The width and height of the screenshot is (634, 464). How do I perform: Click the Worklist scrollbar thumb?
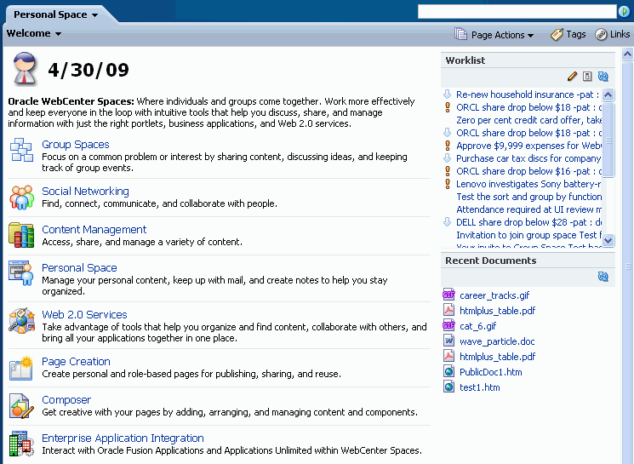[608, 140]
